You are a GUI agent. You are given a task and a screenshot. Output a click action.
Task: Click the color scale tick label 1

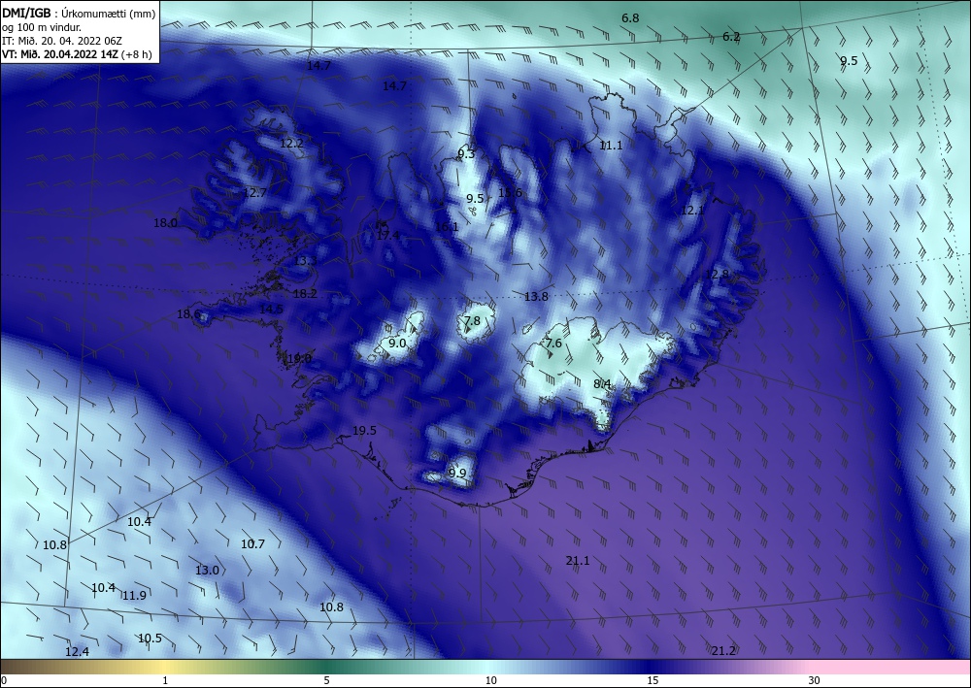click(x=165, y=681)
